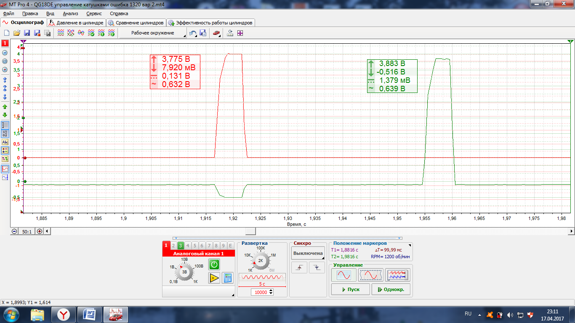Select the single sine wave display mode
Screen dimensions: 575x323
[x=343, y=275]
